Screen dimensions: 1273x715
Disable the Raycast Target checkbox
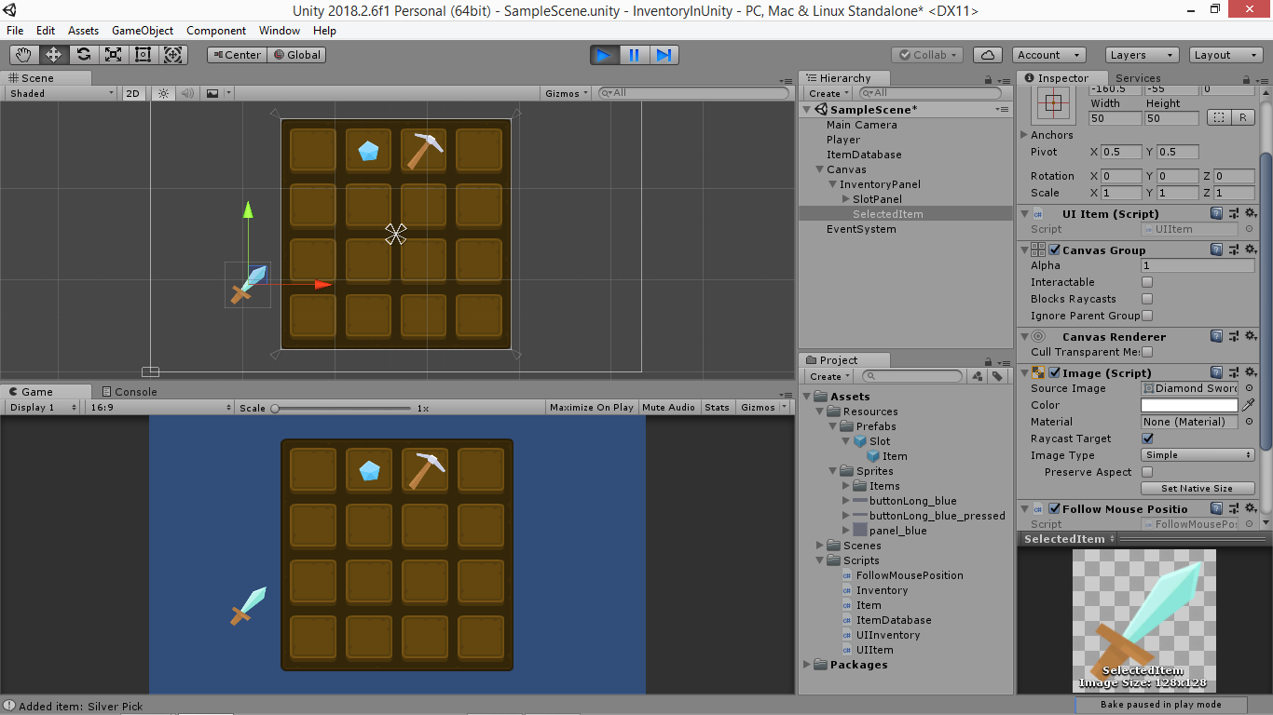(x=1147, y=438)
